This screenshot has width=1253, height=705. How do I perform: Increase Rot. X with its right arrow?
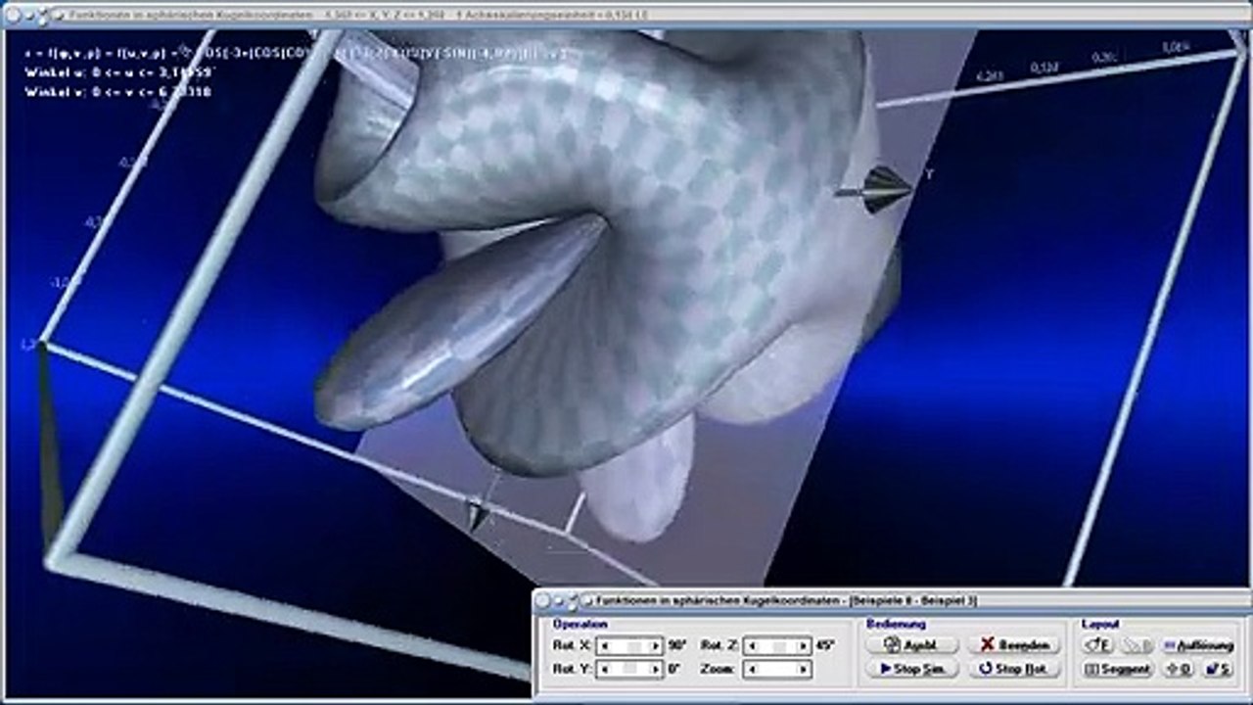click(658, 646)
